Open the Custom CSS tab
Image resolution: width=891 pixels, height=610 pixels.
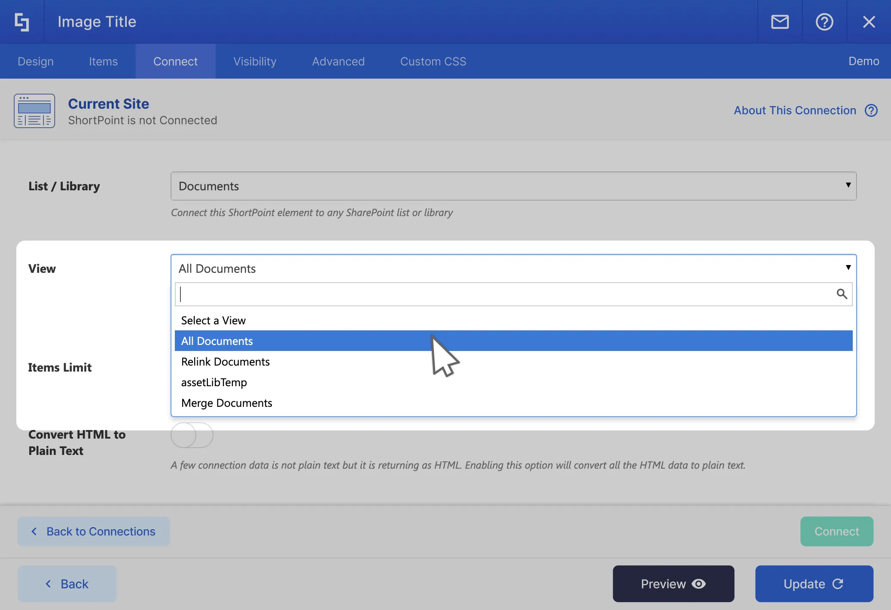pos(433,61)
